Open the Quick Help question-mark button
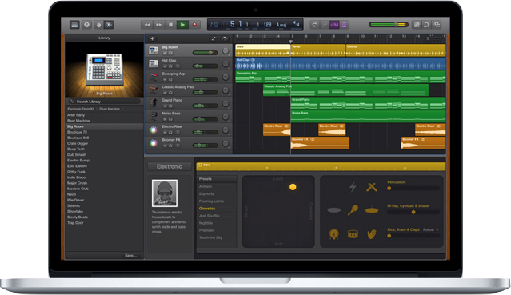Image resolution: width=511 pixels, height=295 pixels. [x=86, y=25]
